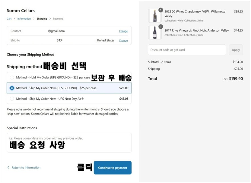251x183 pixels.
Task: Click Change link beside Contact email
Action: point(123,31)
